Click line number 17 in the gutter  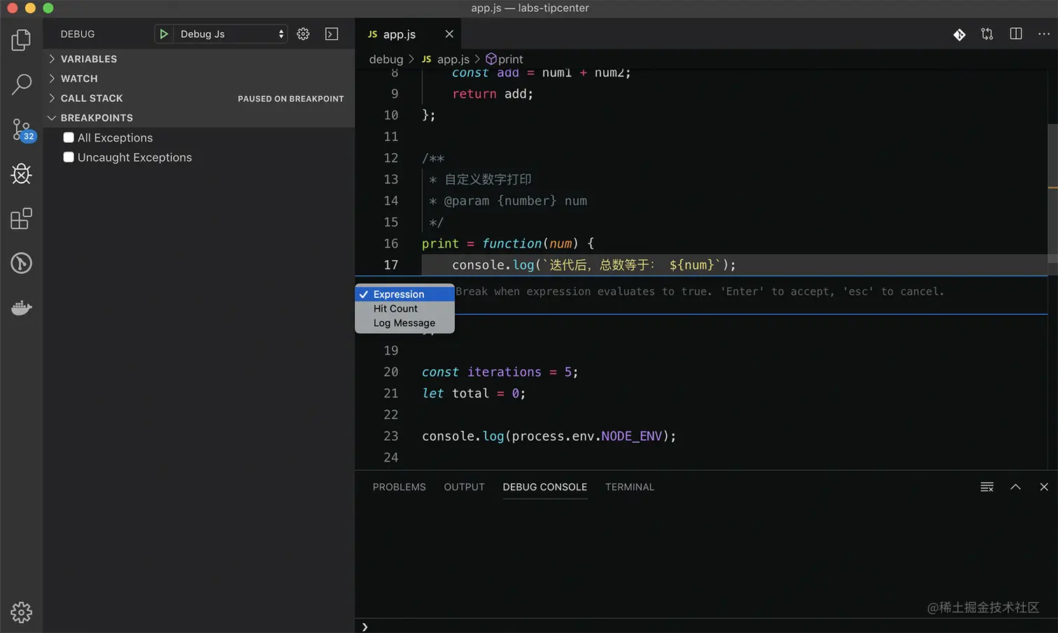(x=390, y=265)
